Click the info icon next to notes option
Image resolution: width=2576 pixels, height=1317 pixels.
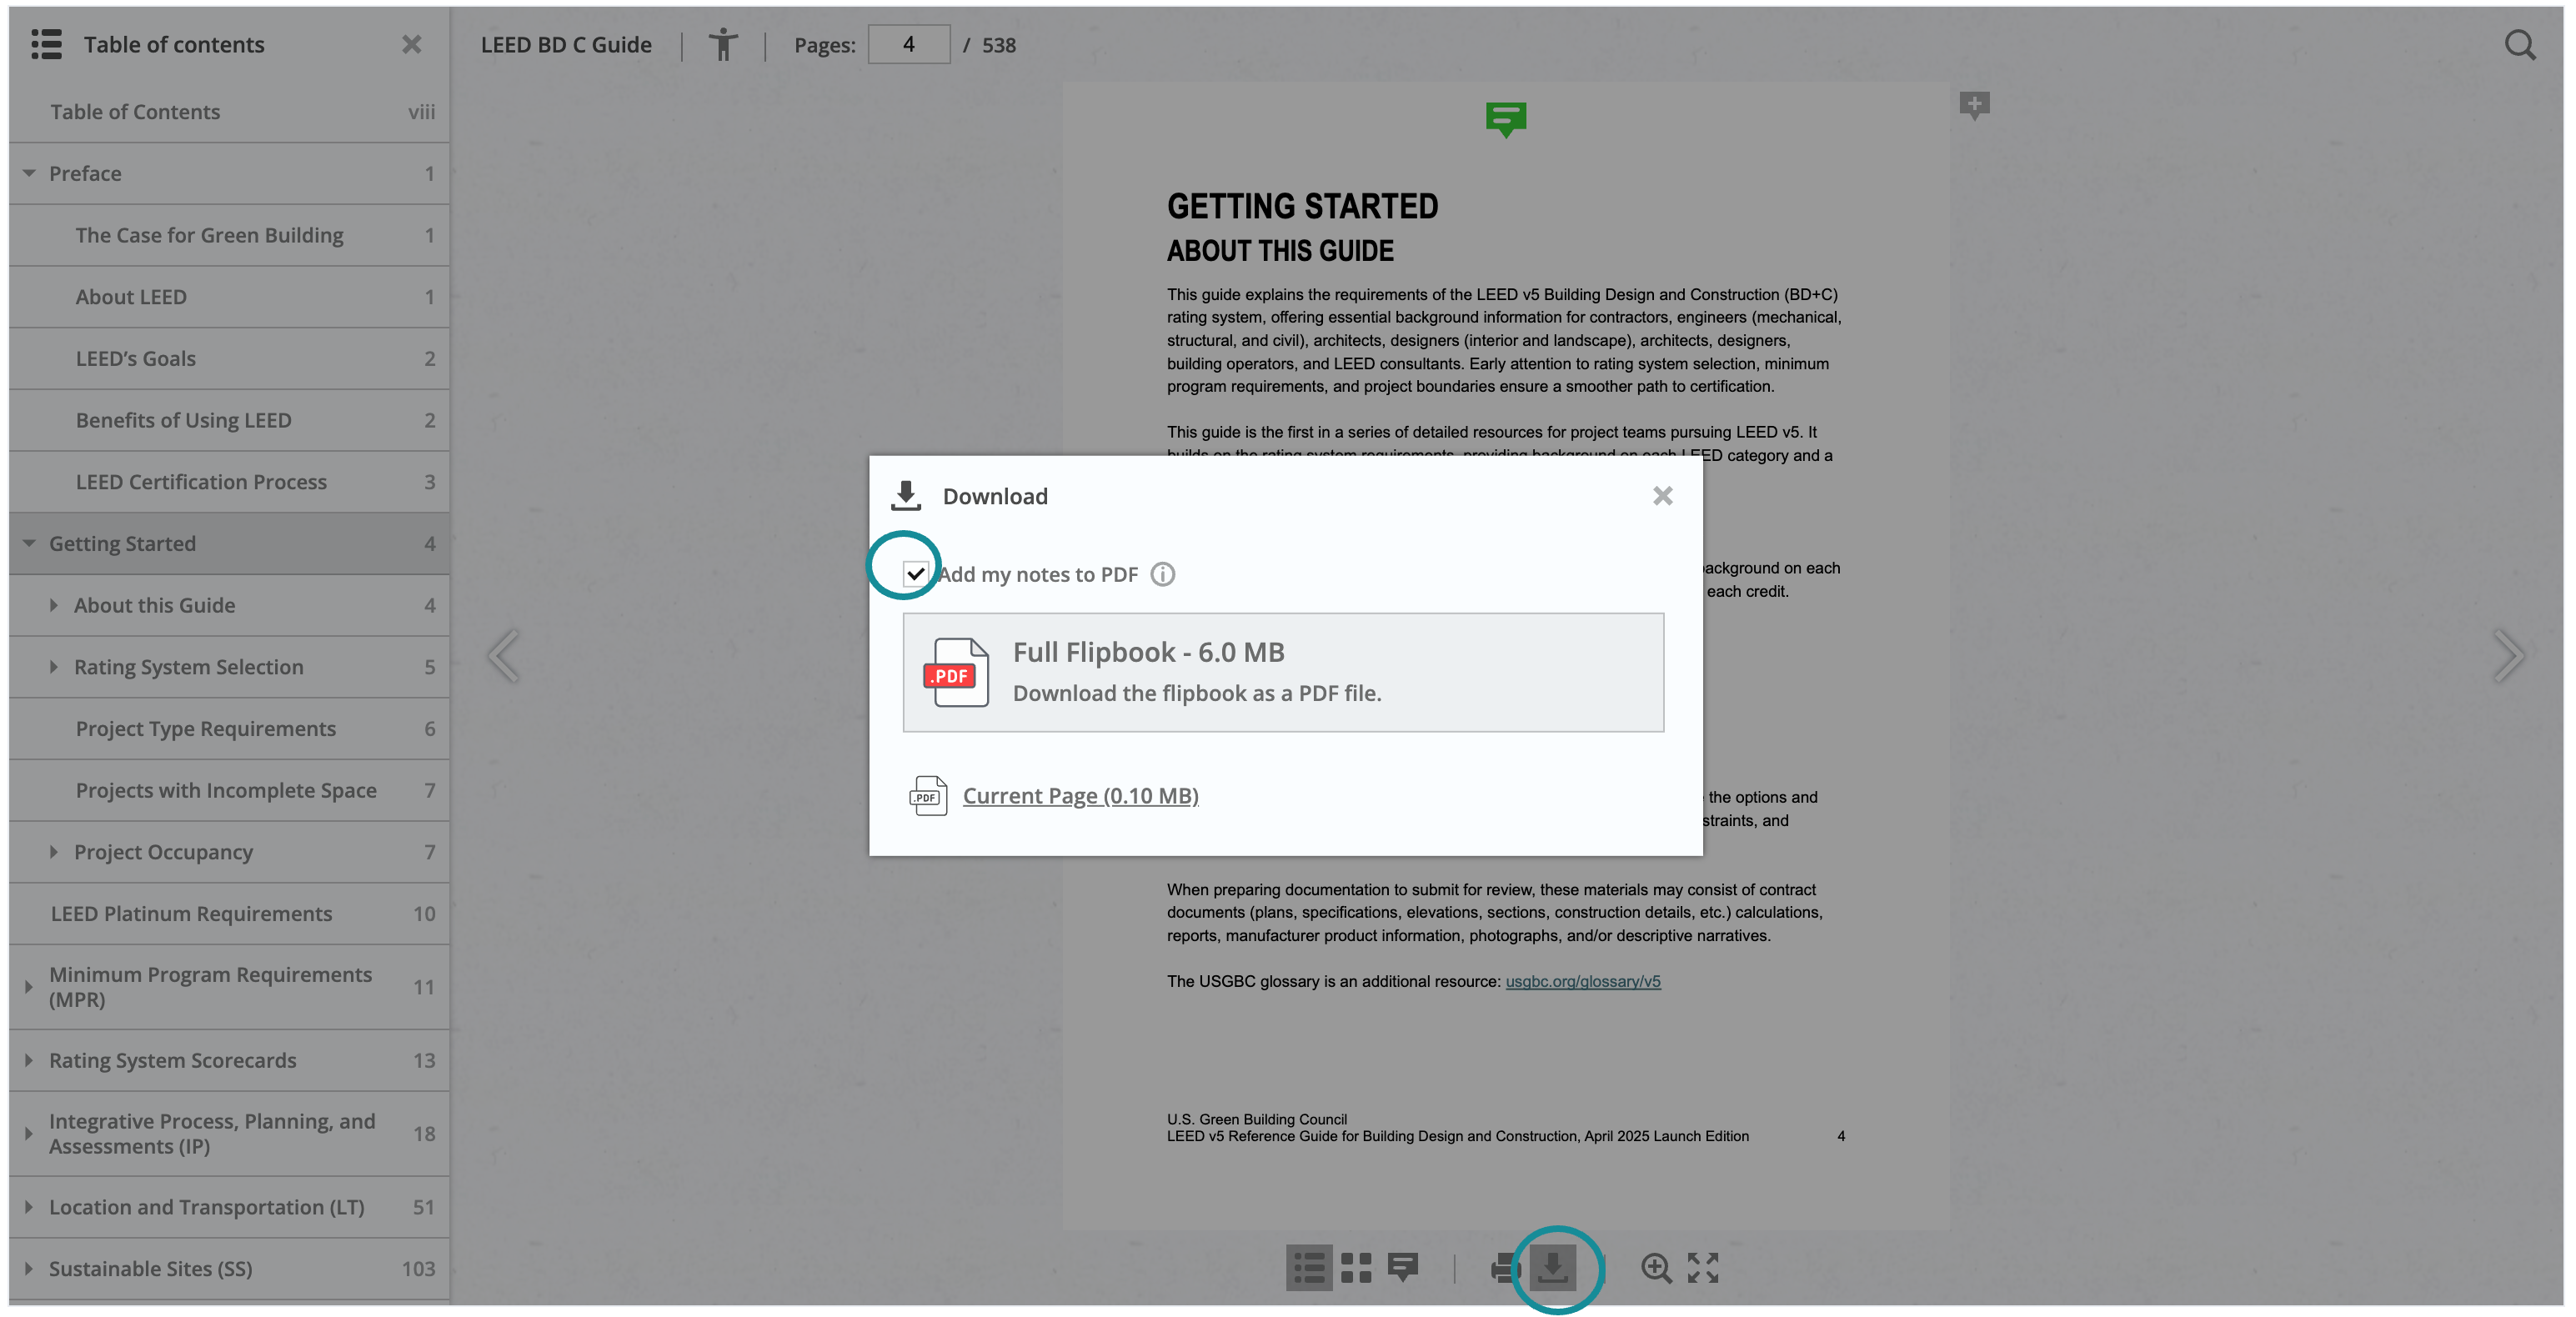pyautogui.click(x=1162, y=574)
